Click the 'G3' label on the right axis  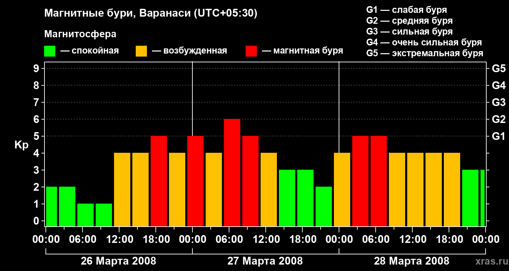click(498, 102)
